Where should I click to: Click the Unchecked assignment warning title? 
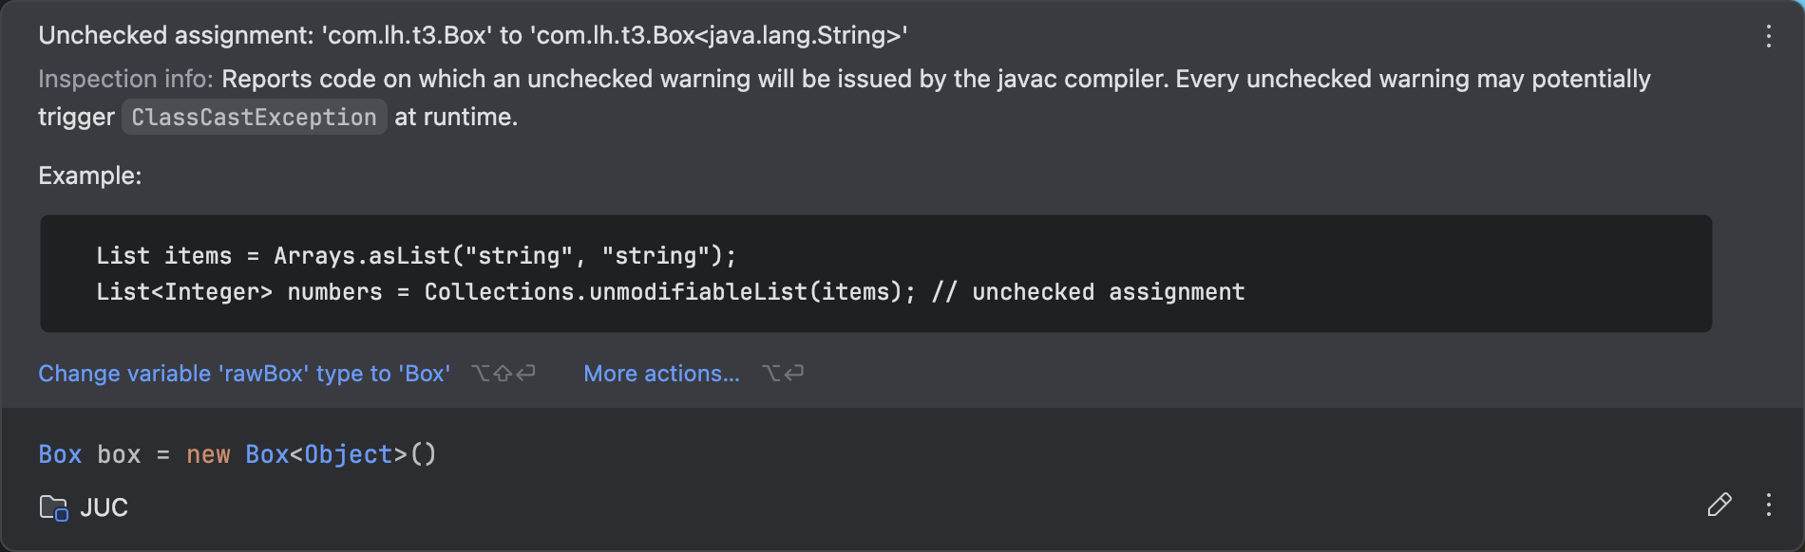click(473, 35)
